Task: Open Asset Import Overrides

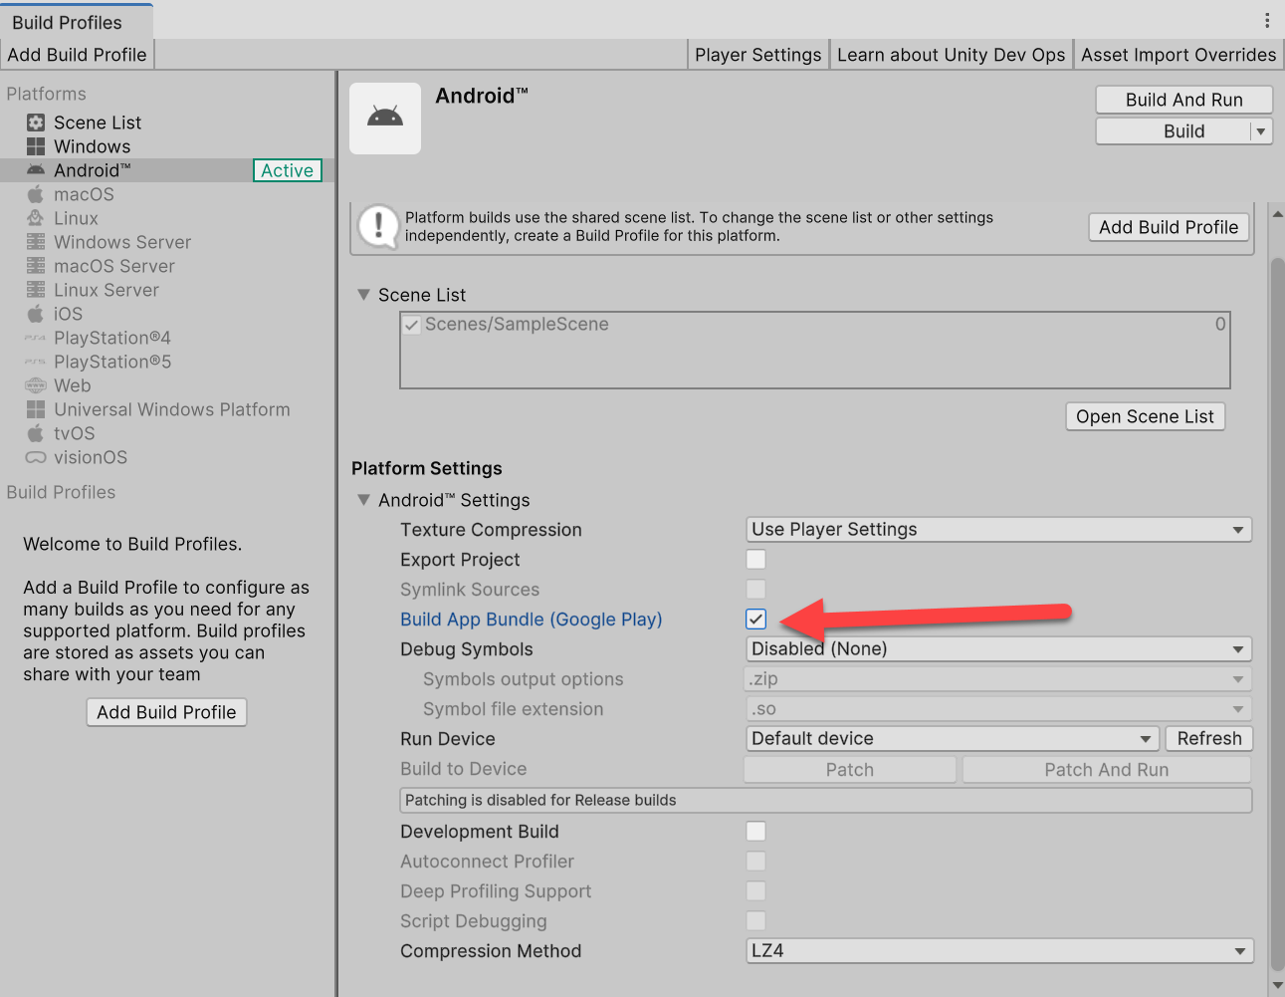Action: click(1178, 55)
